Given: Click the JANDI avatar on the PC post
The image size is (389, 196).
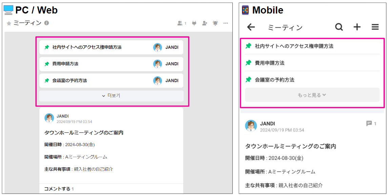Looking at the screenshot, I should (49, 118).
